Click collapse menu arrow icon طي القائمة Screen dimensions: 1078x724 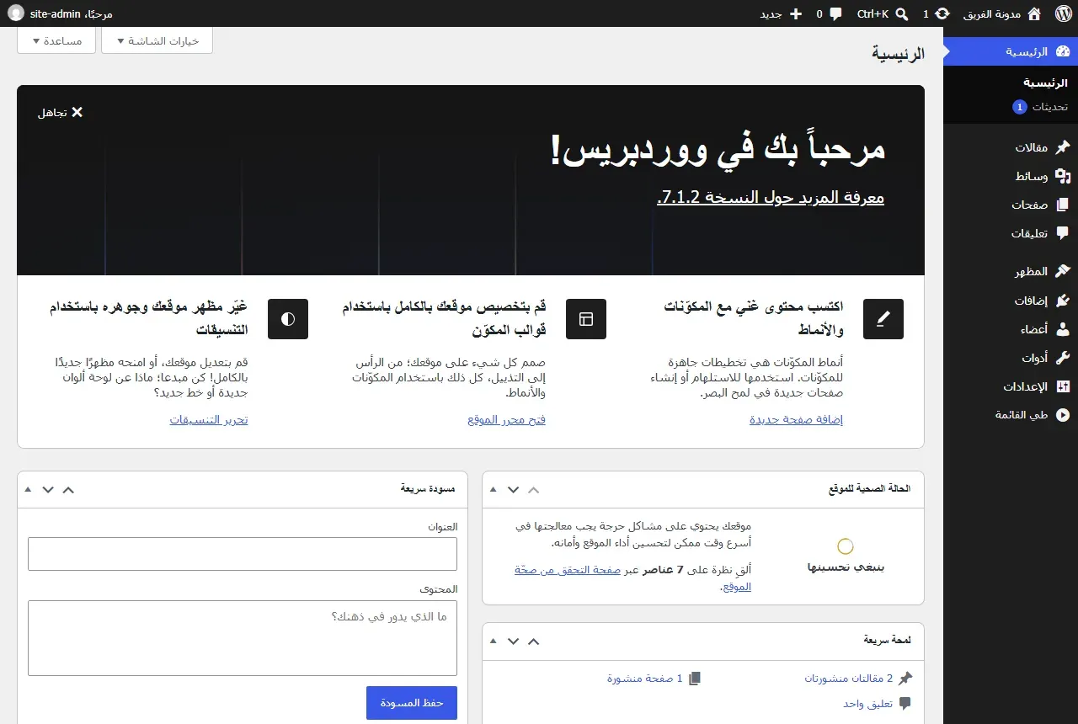tap(1062, 415)
